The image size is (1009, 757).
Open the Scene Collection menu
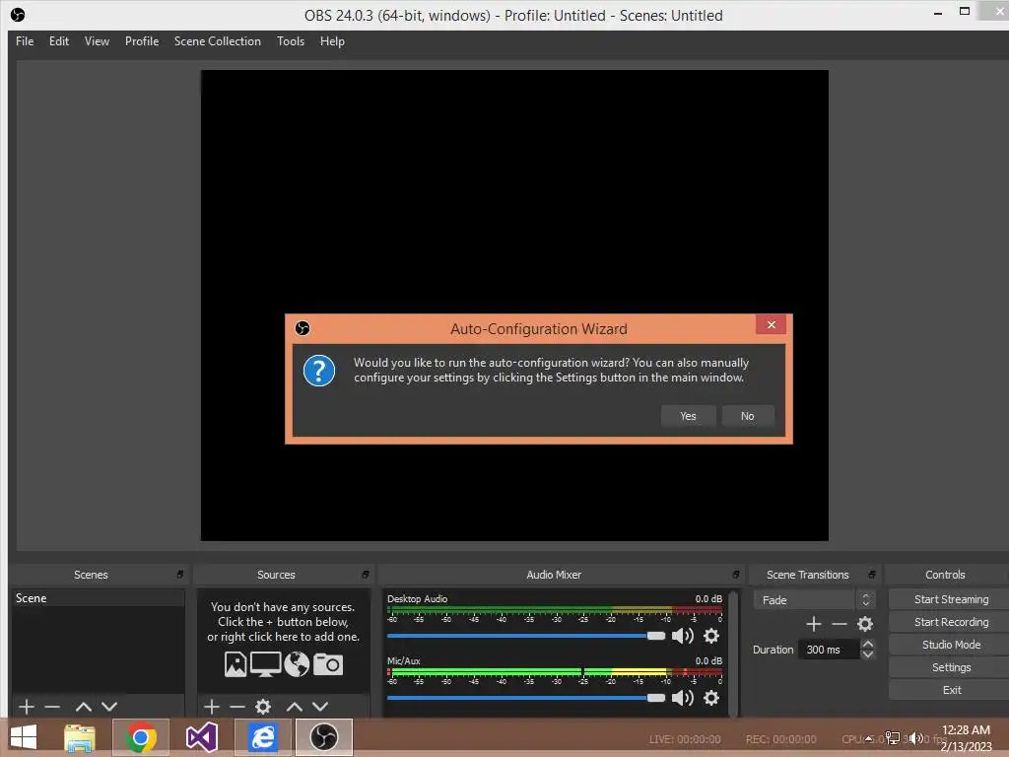pyautogui.click(x=218, y=41)
